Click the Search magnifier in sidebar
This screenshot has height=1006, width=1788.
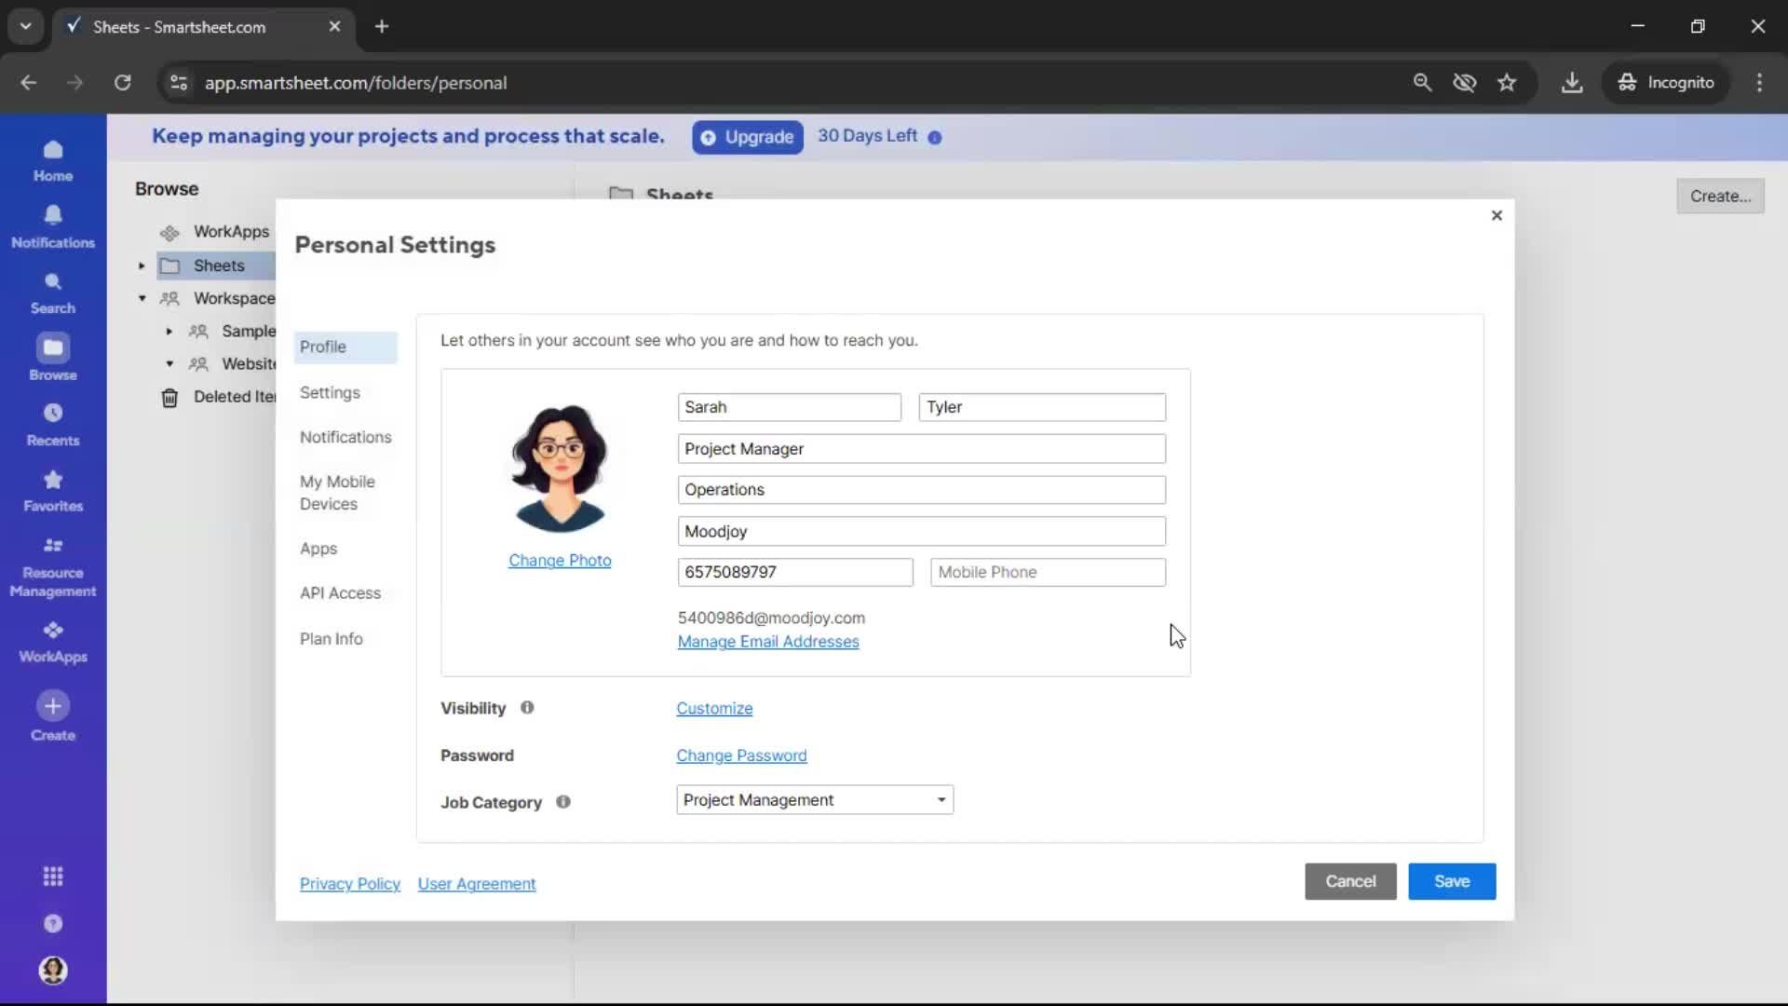(x=53, y=281)
